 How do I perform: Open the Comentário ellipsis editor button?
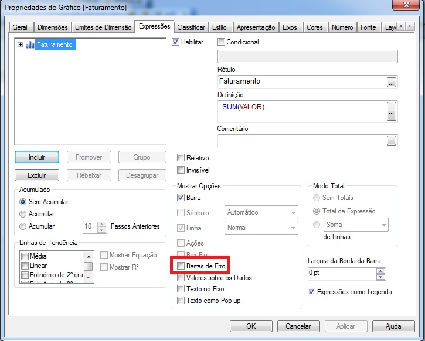392,140
